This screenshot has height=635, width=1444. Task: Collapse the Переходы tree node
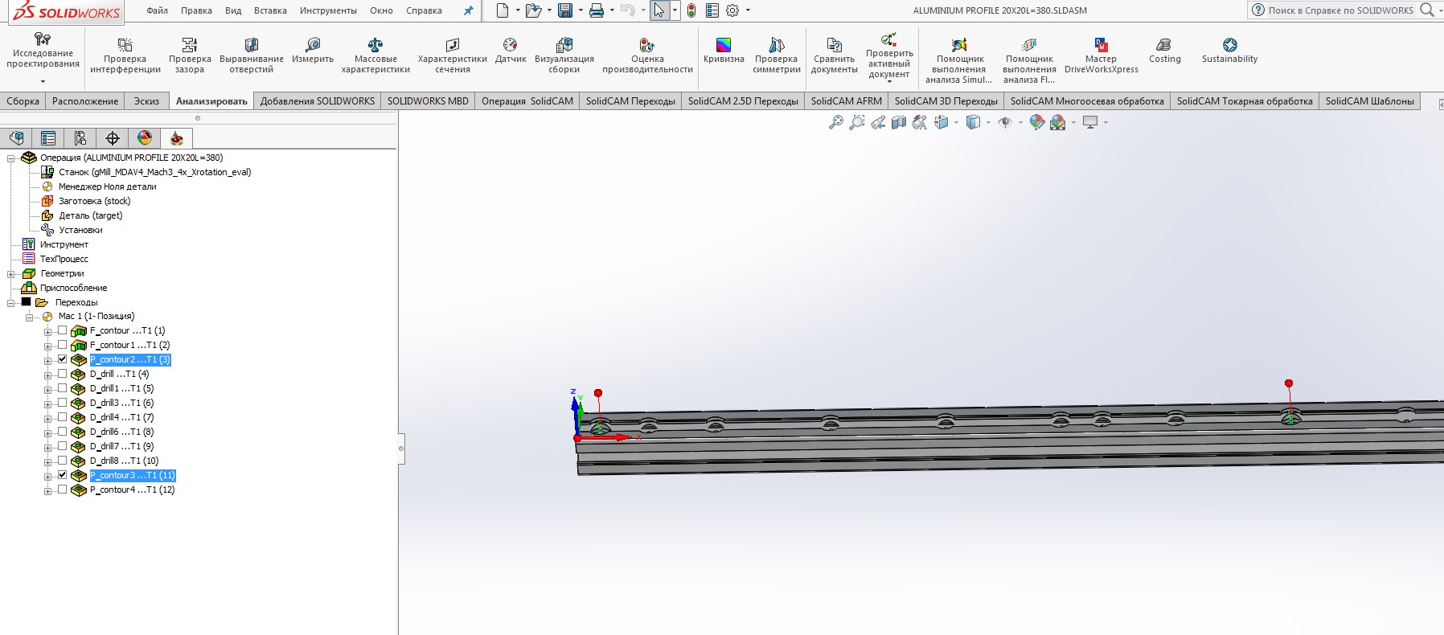[11, 303]
